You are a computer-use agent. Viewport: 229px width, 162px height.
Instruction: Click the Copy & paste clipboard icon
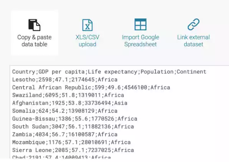tap(34, 25)
